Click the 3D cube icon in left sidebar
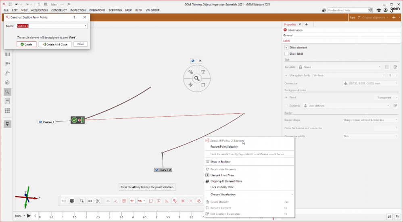The height and width of the screenshot is (222, 403). click(7, 82)
